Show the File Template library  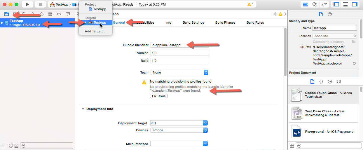pos(312,81)
